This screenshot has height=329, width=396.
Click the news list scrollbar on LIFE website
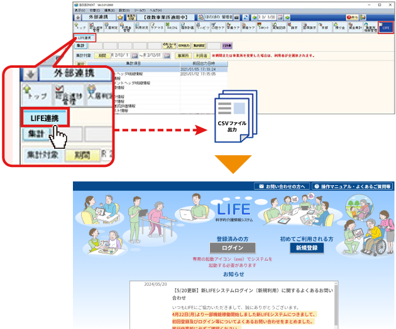336,305
